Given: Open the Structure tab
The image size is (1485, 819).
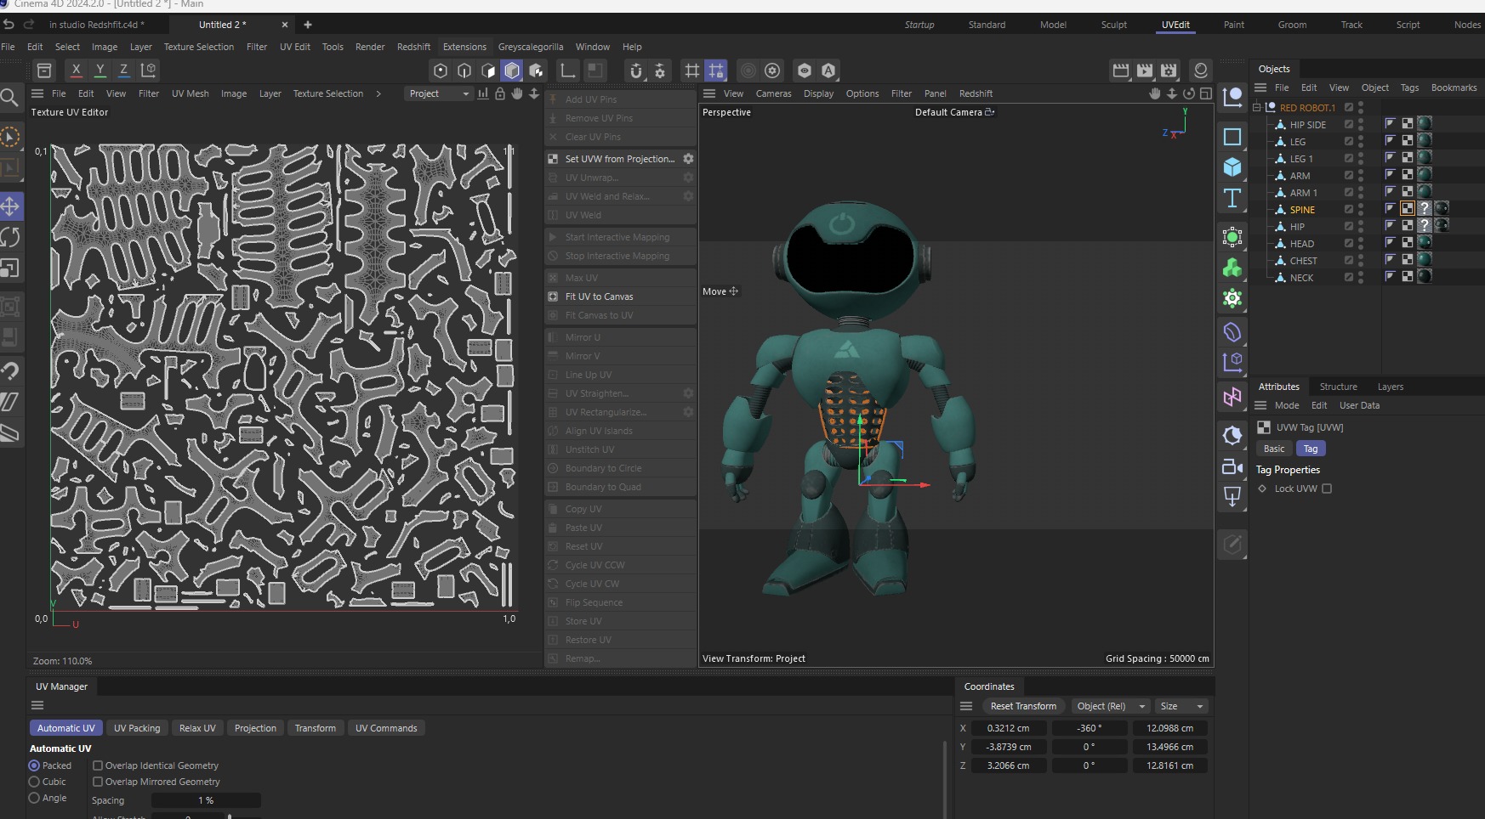Looking at the screenshot, I should [1338, 387].
